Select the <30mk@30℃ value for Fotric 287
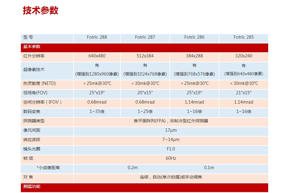Viewport: 283px width, 193px height. pyautogui.click(x=146, y=83)
